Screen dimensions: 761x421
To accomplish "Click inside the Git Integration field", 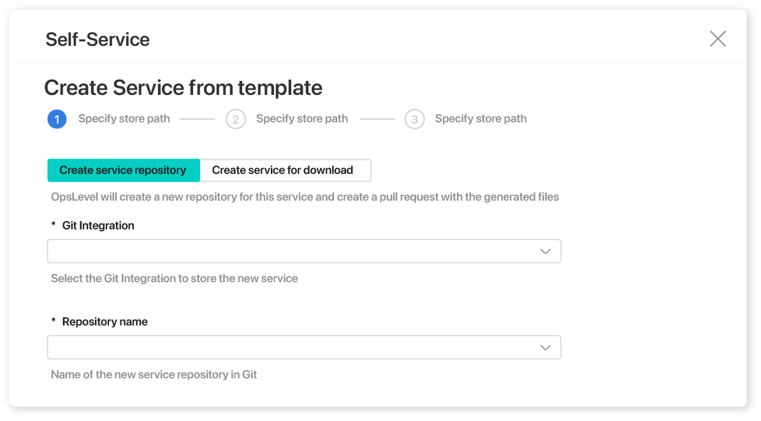I will pyautogui.click(x=287, y=252).
